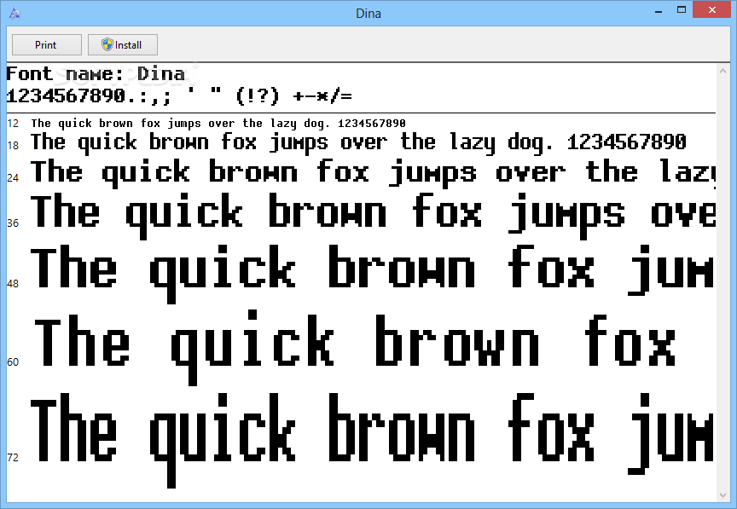This screenshot has height=509, width=737.
Task: Click the '36' size label
Action: (x=13, y=223)
